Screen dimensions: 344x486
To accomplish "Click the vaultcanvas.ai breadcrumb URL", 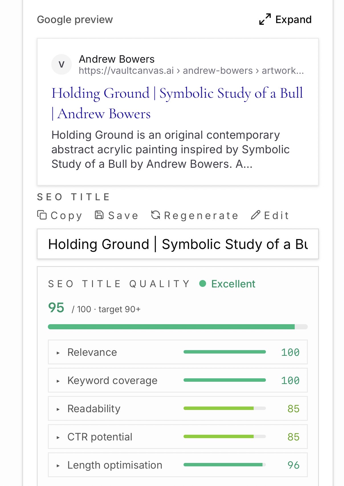I will pos(191,71).
